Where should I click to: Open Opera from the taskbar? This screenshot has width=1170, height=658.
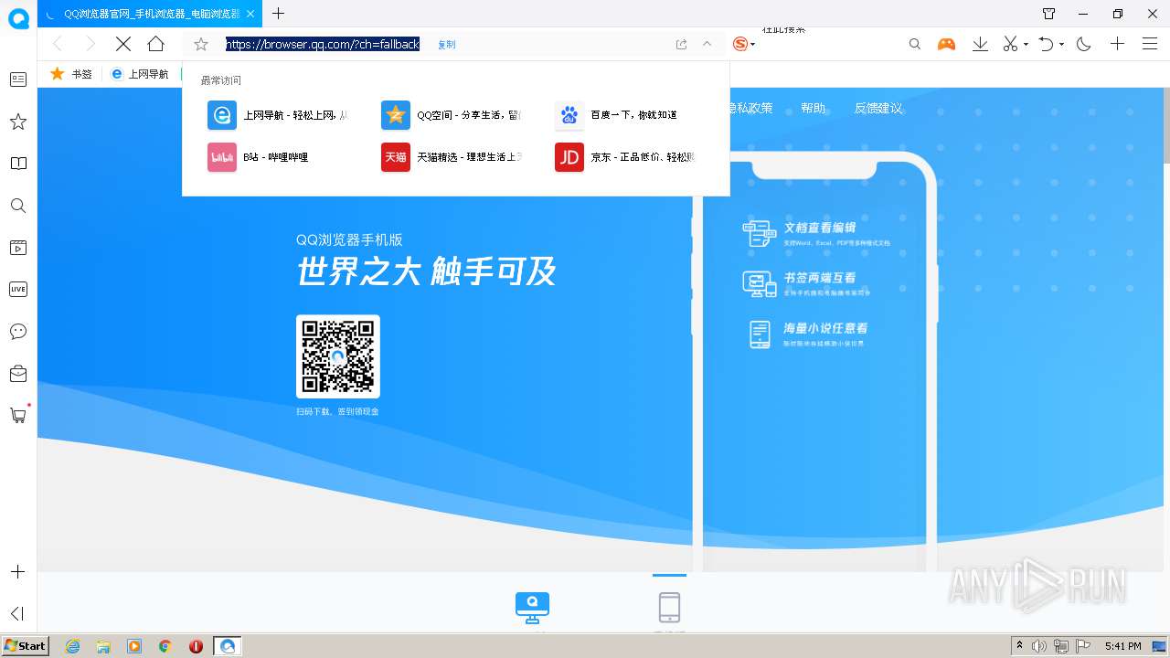click(x=196, y=646)
